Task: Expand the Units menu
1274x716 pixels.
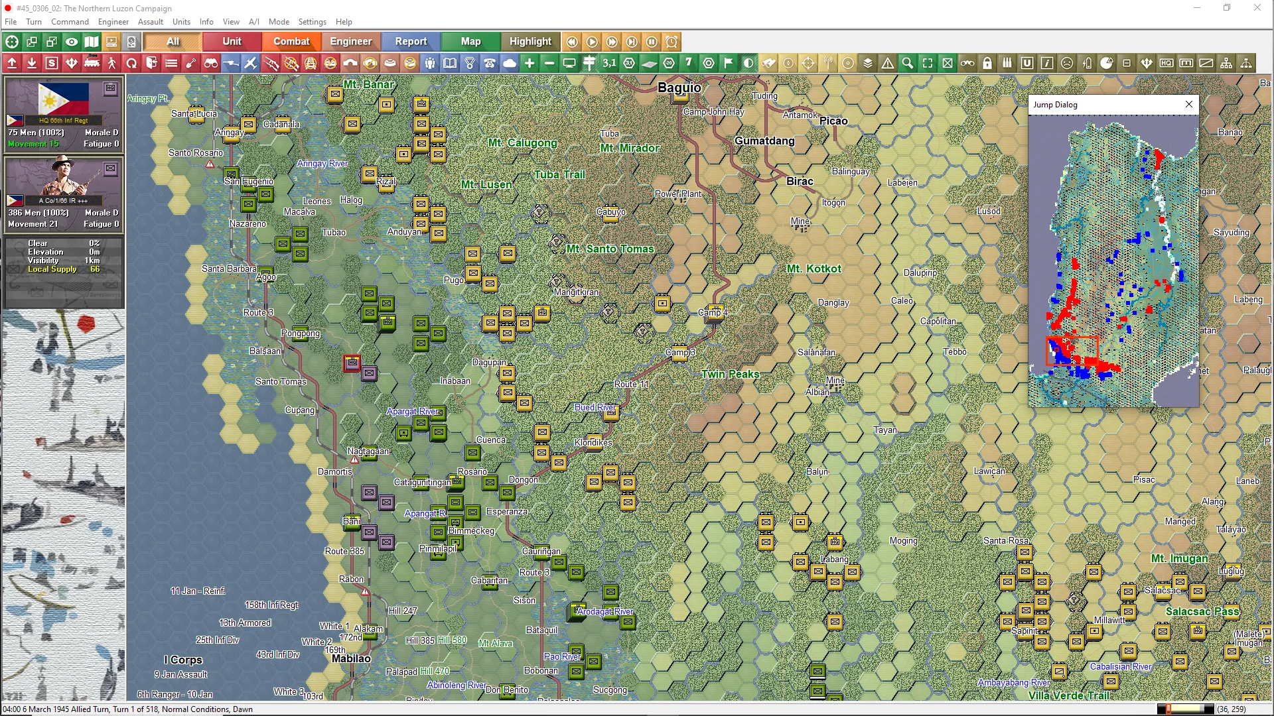Action: [x=181, y=22]
